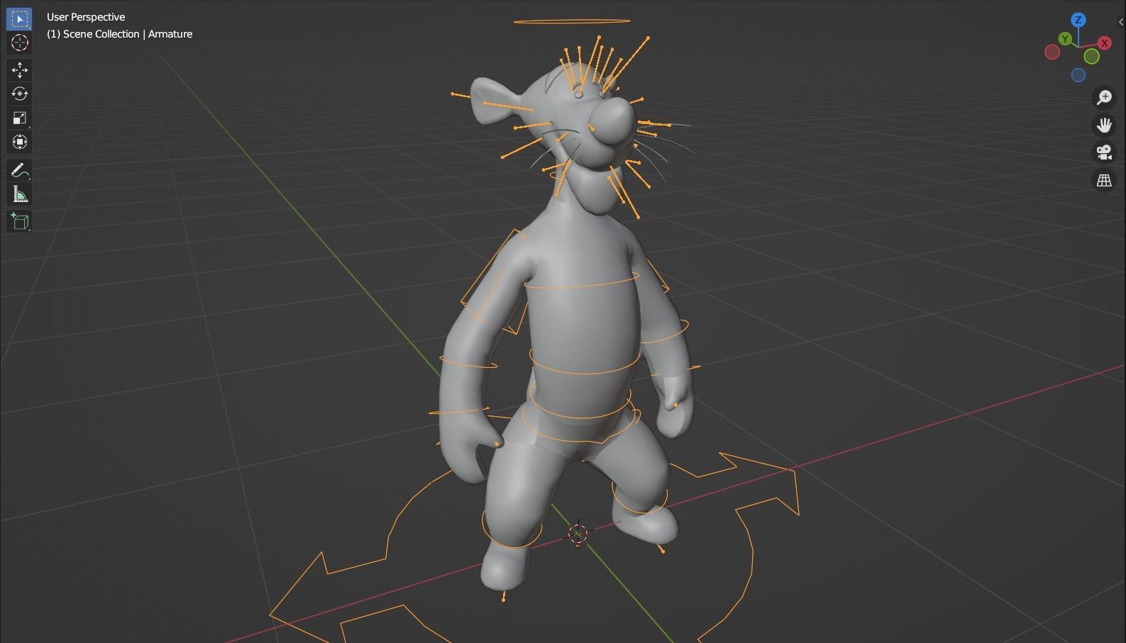Select the Annotate pencil tool
This screenshot has height=643, width=1126.
click(x=19, y=170)
